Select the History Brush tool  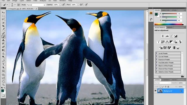(3, 43)
